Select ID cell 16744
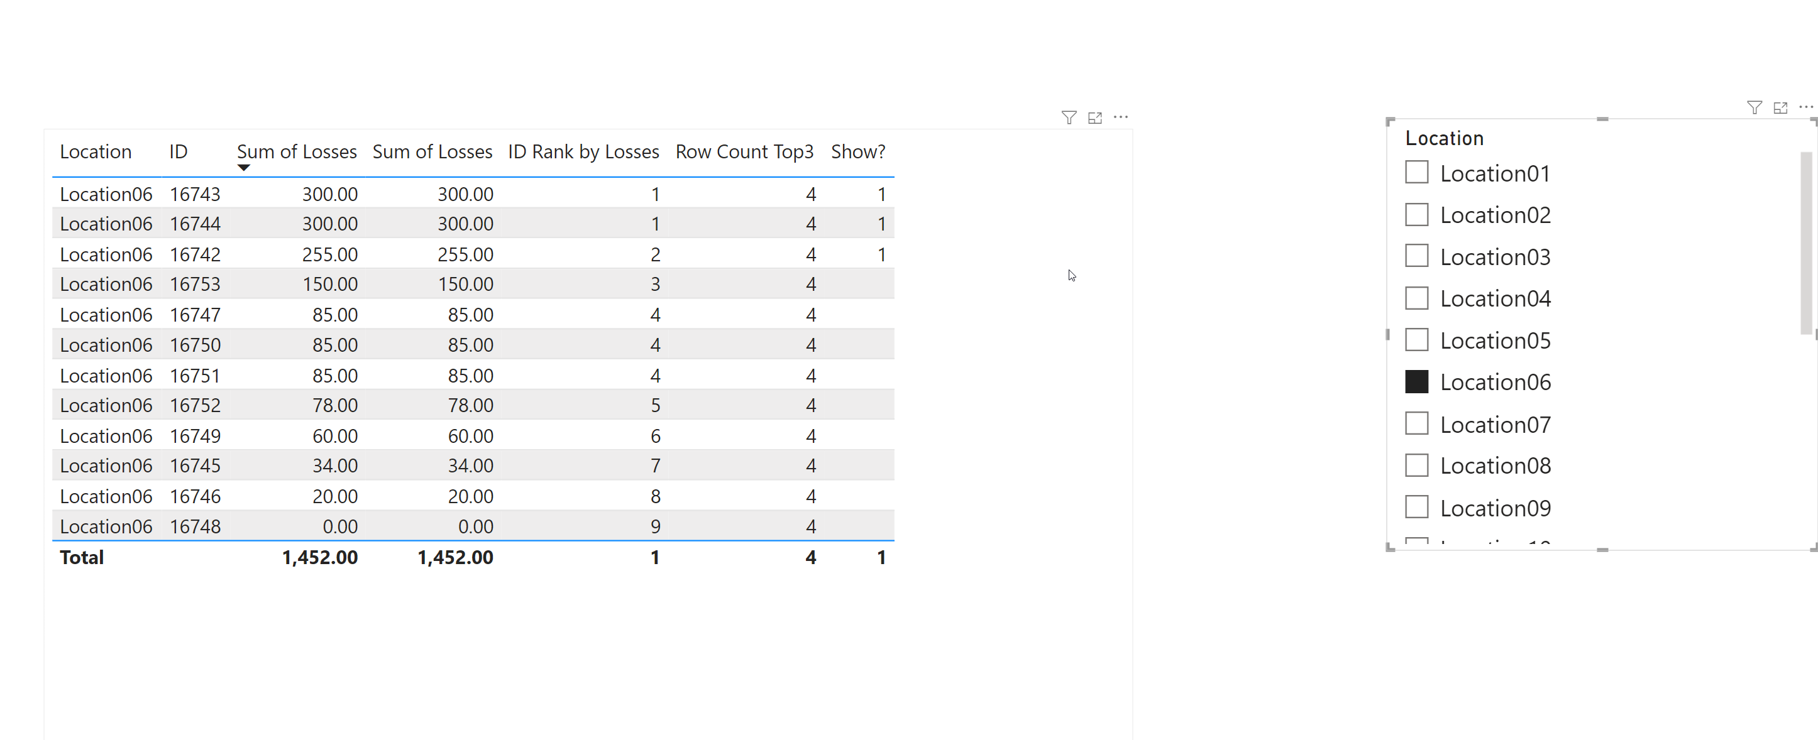Image resolution: width=1818 pixels, height=740 pixels. tap(195, 224)
